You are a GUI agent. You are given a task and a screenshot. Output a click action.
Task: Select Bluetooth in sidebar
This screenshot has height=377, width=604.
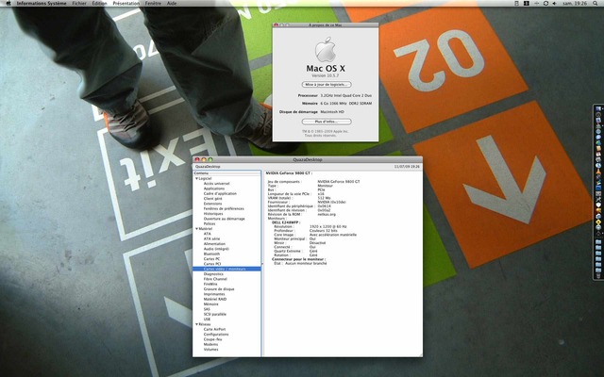point(211,254)
